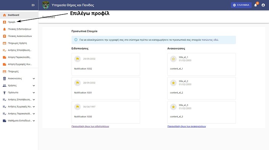The width and height of the screenshot is (269, 150).
Task: Open the show all notifications link
Action: coord(90,126)
